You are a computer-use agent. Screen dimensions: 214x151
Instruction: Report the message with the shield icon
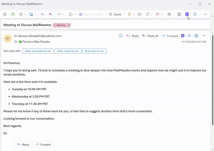(21, 14)
